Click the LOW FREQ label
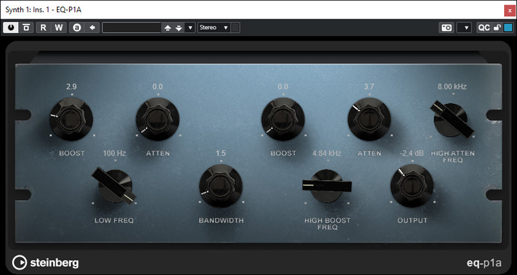 pos(114,221)
